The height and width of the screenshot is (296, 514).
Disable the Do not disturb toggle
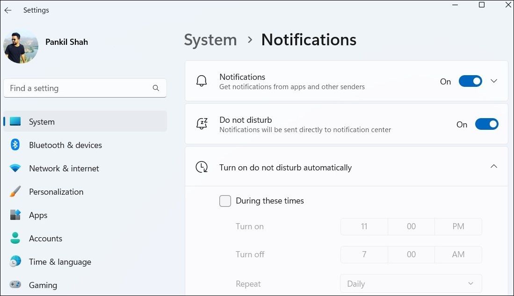click(486, 124)
